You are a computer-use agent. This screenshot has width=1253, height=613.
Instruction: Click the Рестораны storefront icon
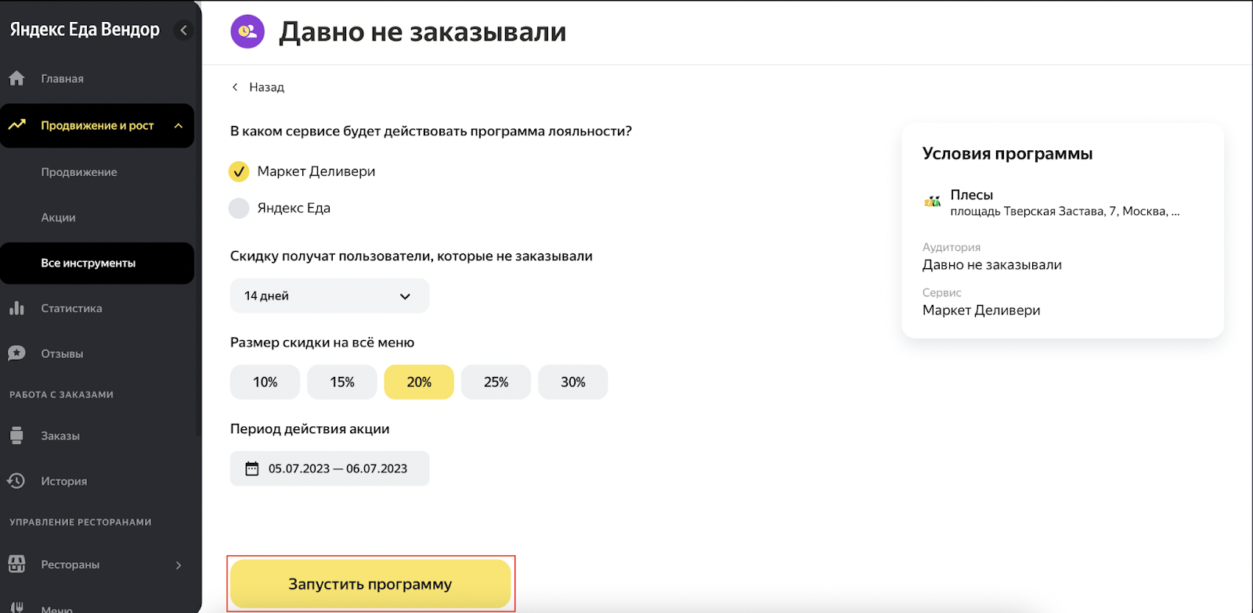16,564
